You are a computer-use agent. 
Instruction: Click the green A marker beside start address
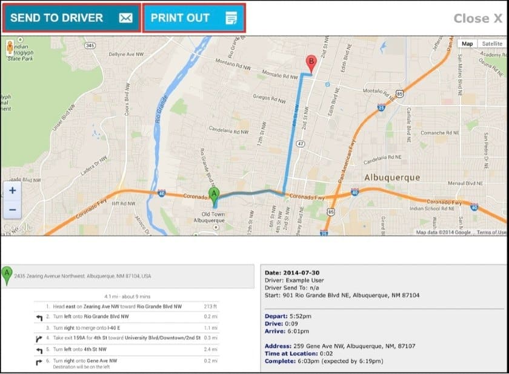(7, 276)
